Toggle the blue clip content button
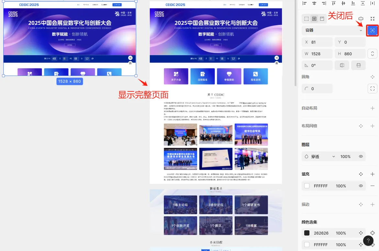Image resolution: width=379 pixels, height=251 pixels. (373, 30)
